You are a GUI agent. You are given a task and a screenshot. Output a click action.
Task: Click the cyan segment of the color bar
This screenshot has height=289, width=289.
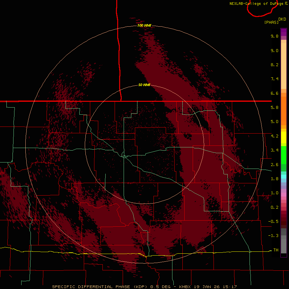tap(284, 177)
